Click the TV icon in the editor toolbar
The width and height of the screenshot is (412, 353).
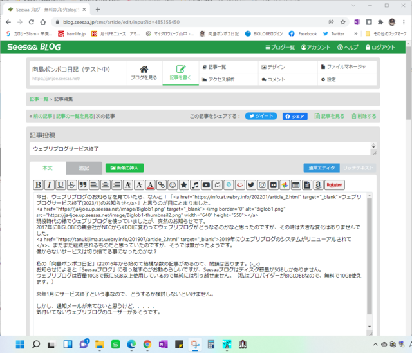[218, 185]
